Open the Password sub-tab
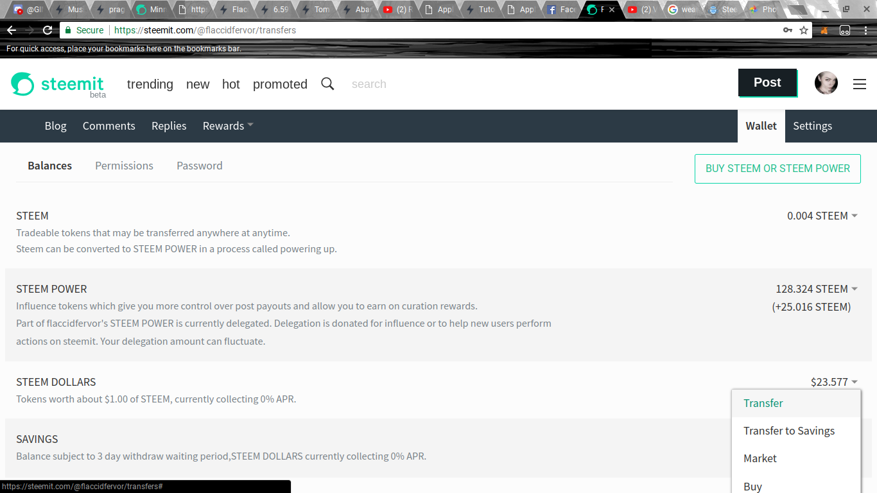This screenshot has width=877, height=493. (200, 166)
